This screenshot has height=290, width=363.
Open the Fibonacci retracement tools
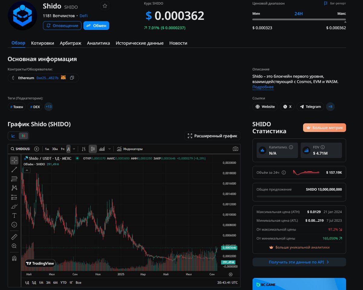click(14, 179)
